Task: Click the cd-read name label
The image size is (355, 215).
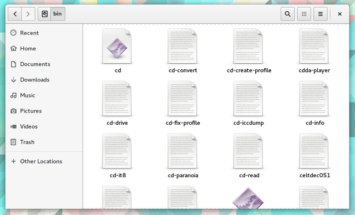Action: pyautogui.click(x=249, y=175)
